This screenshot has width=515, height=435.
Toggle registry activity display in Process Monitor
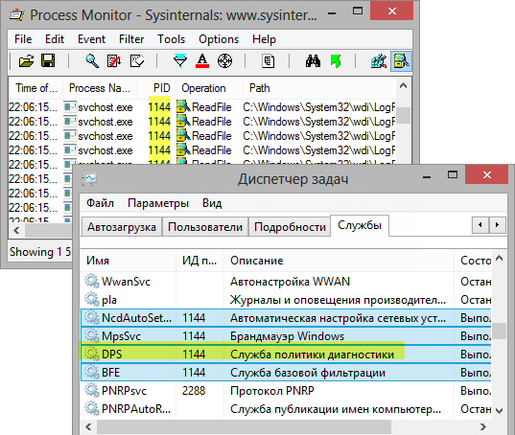[379, 61]
